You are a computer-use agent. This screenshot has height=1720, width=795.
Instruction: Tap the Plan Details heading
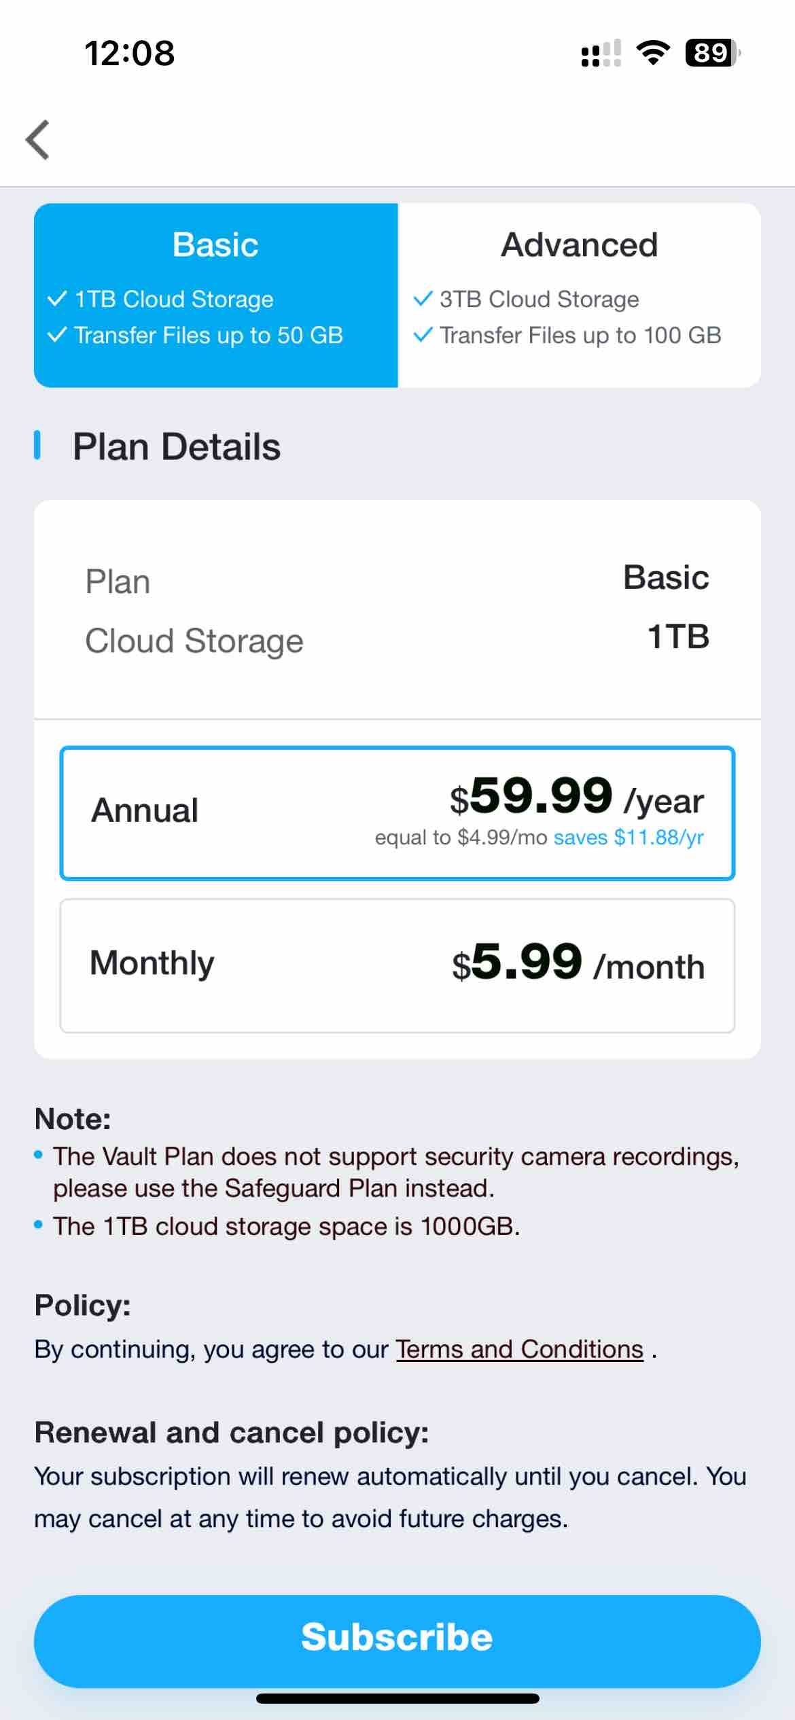pyautogui.click(x=176, y=446)
